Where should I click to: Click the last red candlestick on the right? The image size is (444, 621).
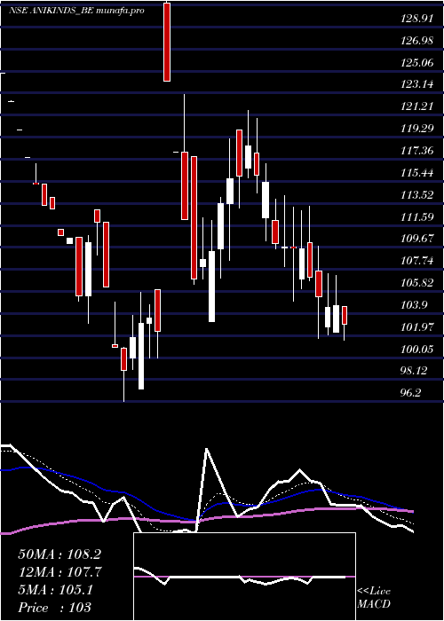(345, 315)
